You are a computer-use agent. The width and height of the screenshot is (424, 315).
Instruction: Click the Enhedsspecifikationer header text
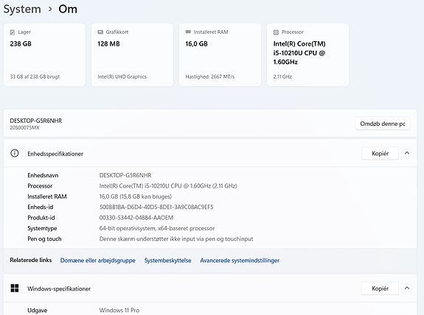point(55,154)
